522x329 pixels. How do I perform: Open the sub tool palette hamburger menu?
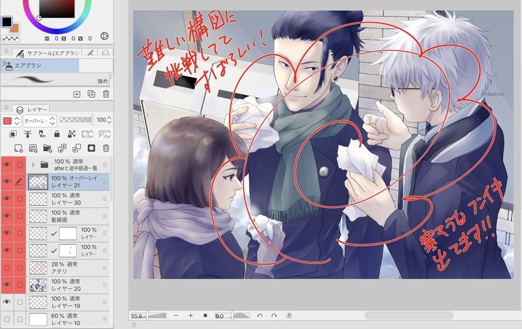coord(7,51)
